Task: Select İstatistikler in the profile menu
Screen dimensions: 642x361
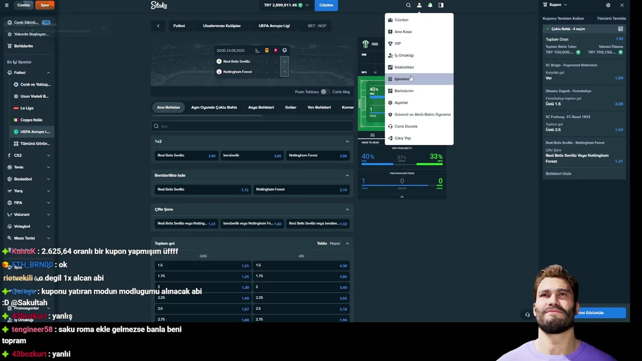Action: (419, 67)
